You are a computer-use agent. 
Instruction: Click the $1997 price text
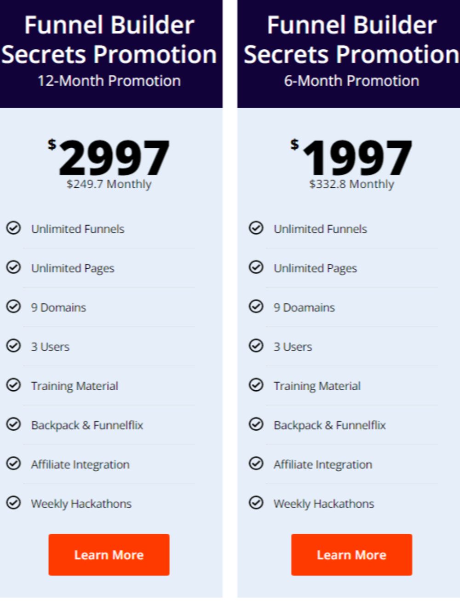point(354,157)
